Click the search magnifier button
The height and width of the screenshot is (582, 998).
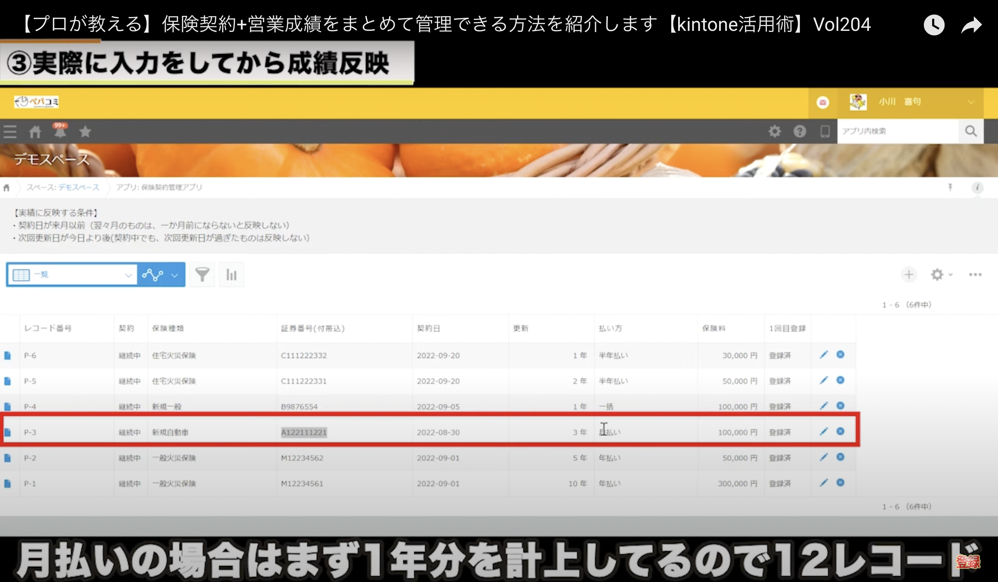point(971,131)
